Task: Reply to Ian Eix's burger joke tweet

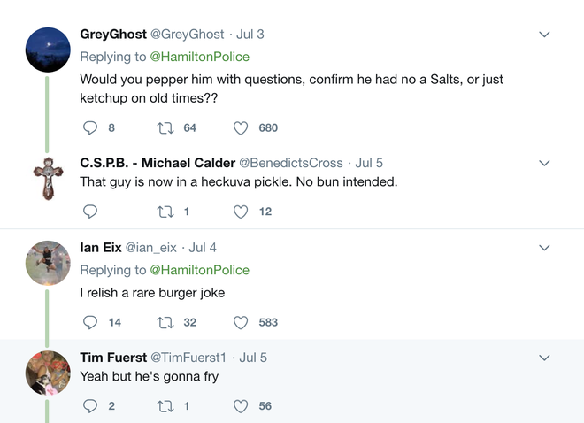Action: pyautogui.click(x=89, y=322)
